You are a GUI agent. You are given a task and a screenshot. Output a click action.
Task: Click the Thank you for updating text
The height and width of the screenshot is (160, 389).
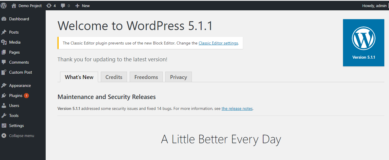click(x=112, y=59)
